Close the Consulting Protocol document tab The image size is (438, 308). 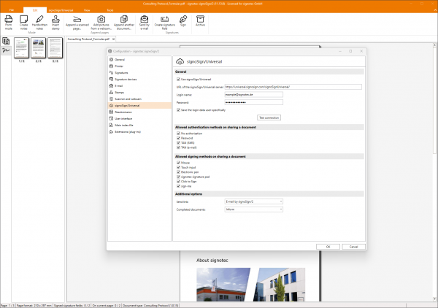[113, 39]
